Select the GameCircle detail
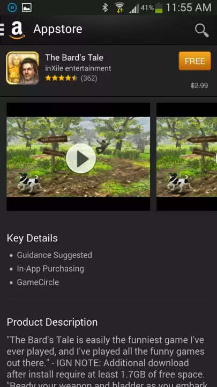This screenshot has width=217, height=387. (x=38, y=282)
